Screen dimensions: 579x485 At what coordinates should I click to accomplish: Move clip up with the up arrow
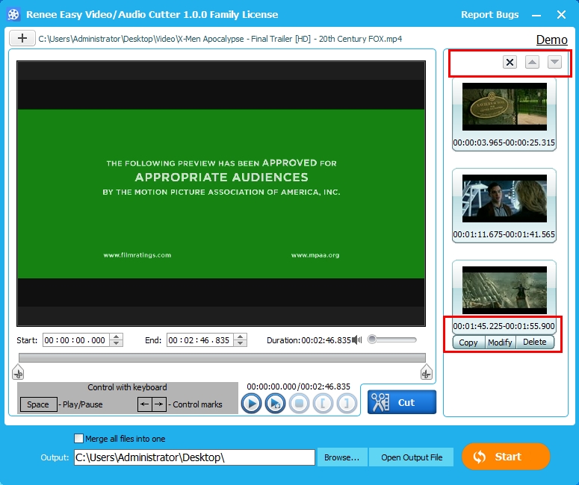click(x=532, y=63)
